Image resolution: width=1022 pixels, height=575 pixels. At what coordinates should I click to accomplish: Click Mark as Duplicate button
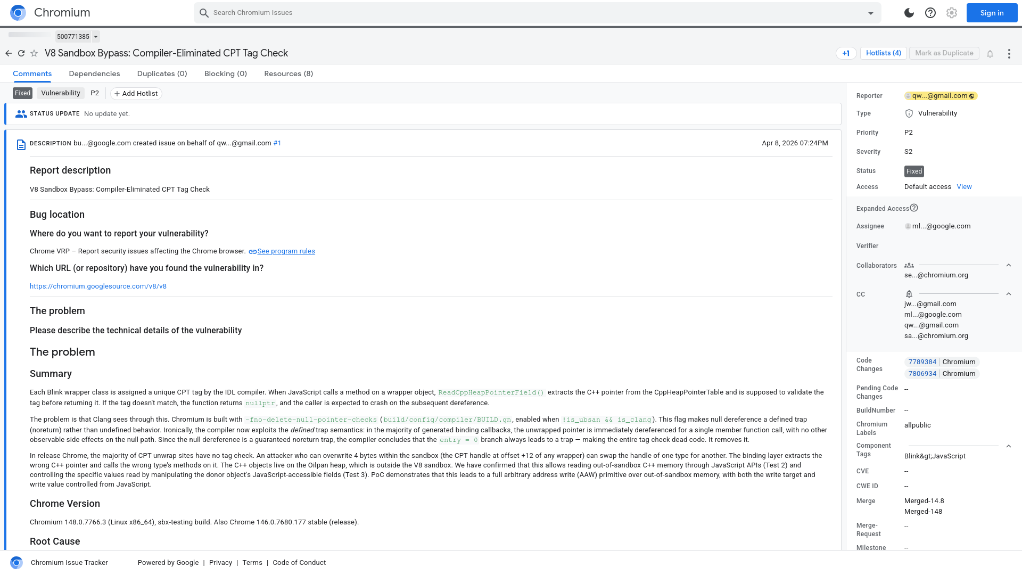pyautogui.click(x=944, y=53)
